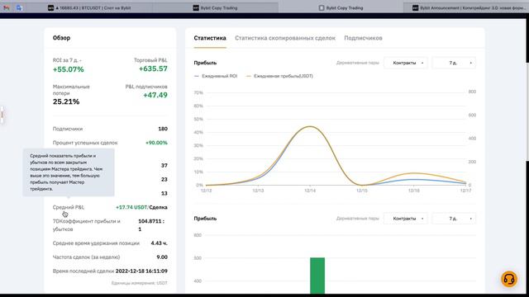Screen dimensions: 529x297
Task: Open Статистика скопированных сделок tab
Action: [285, 38]
